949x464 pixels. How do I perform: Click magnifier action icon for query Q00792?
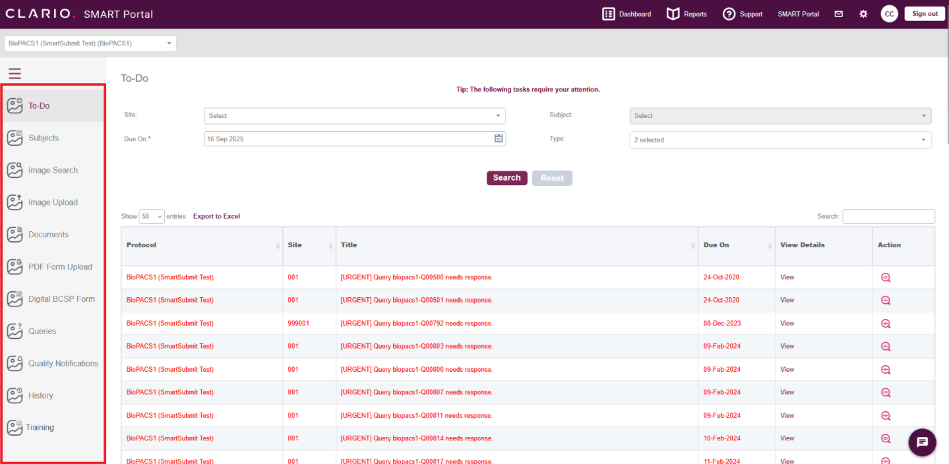886,324
